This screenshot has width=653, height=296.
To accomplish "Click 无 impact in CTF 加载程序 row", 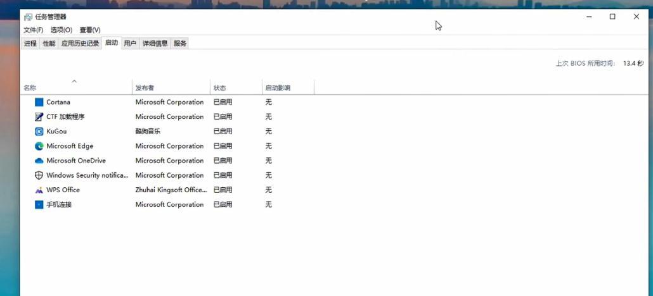I will click(x=269, y=117).
